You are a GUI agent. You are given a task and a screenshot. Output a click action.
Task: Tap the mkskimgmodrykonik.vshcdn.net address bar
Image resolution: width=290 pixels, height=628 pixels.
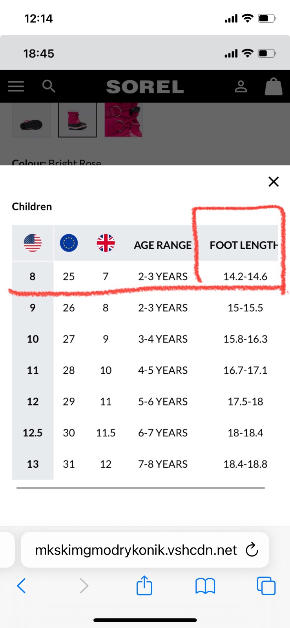[136, 550]
